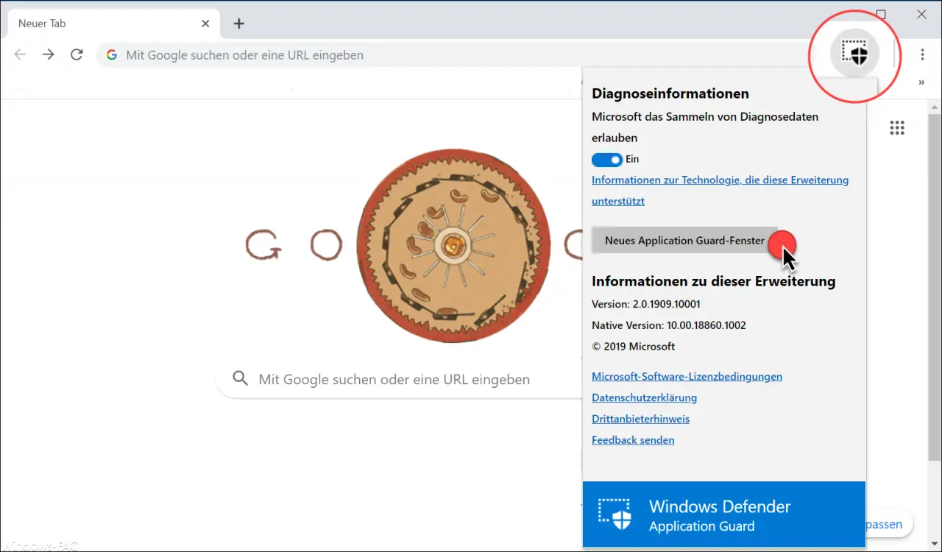Click the Windows Defender Application Guard banner
This screenshot has height=552, width=942.
coord(724,514)
